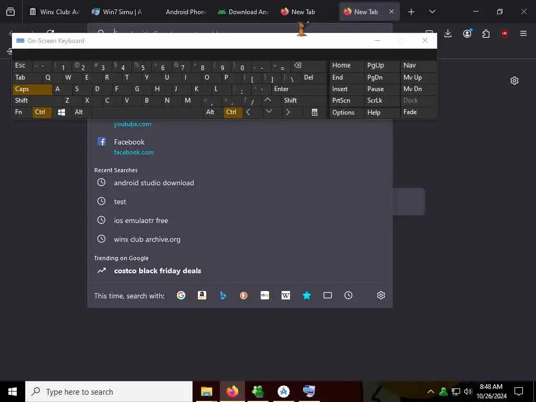Open search settings gear in dropdown
The image size is (536, 402).
tap(381, 295)
